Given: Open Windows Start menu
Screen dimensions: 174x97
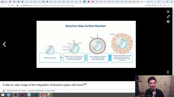Looking at the screenshot, I should 2,95.
